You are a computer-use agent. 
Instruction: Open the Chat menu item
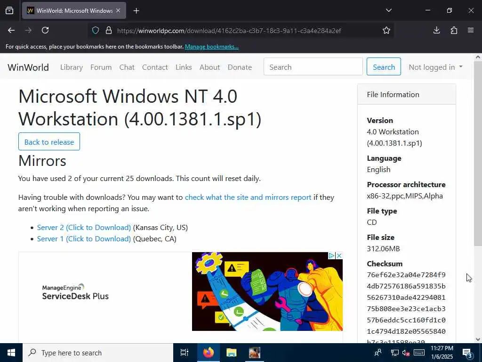(x=127, y=67)
